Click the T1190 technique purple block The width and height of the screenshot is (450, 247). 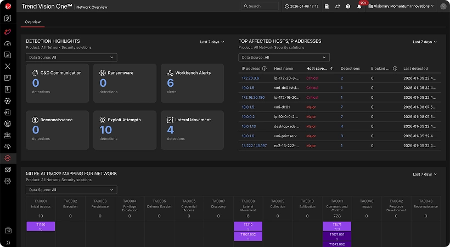41,227
